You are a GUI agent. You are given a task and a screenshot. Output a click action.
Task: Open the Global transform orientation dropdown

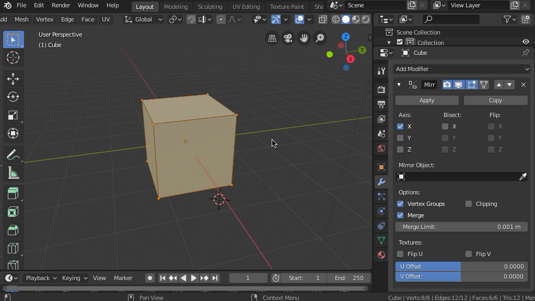coord(144,19)
